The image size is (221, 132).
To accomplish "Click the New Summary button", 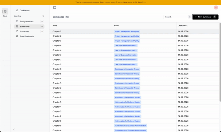I will point(205,17).
